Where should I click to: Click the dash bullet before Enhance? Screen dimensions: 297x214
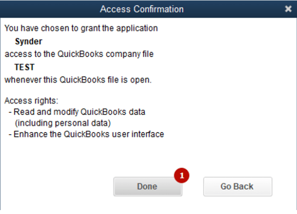click(x=10, y=135)
